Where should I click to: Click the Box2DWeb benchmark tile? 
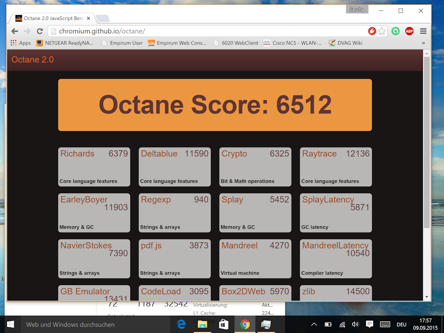[255, 293]
